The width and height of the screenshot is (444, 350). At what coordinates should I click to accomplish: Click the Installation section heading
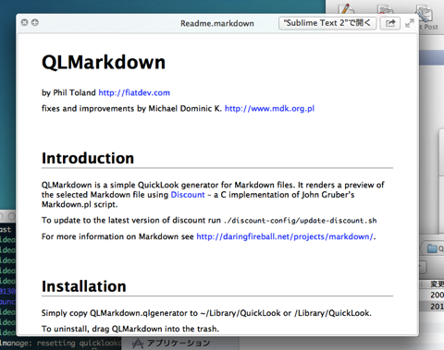[x=84, y=286]
